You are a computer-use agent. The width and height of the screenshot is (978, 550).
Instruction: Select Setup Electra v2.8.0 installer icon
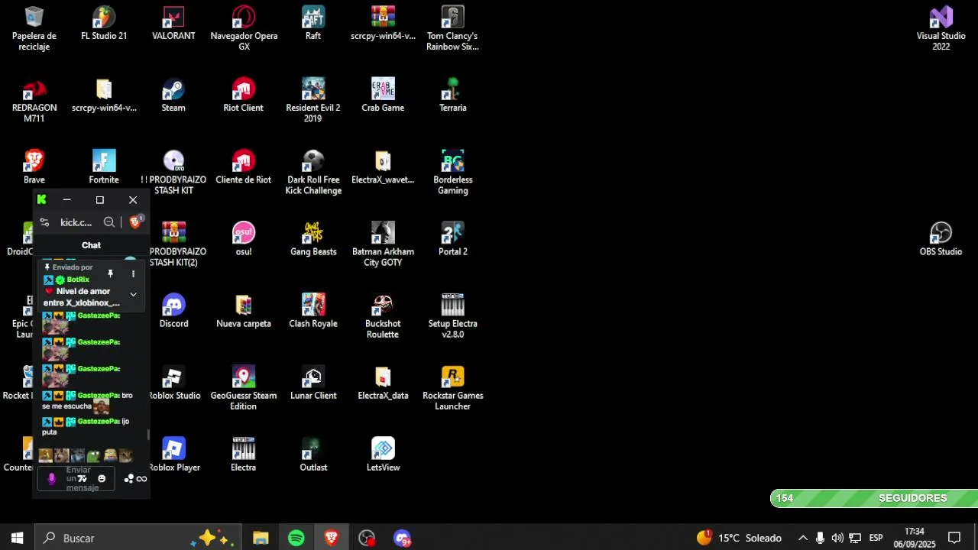pyautogui.click(x=453, y=316)
